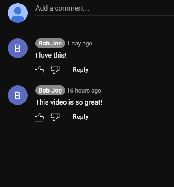Image resolution: width=174 pixels, height=187 pixels.
Task: Open the "1 day ago" timestamp link
Action: tap(80, 44)
